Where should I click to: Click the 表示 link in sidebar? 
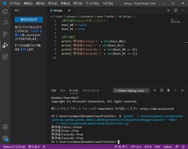23,50
